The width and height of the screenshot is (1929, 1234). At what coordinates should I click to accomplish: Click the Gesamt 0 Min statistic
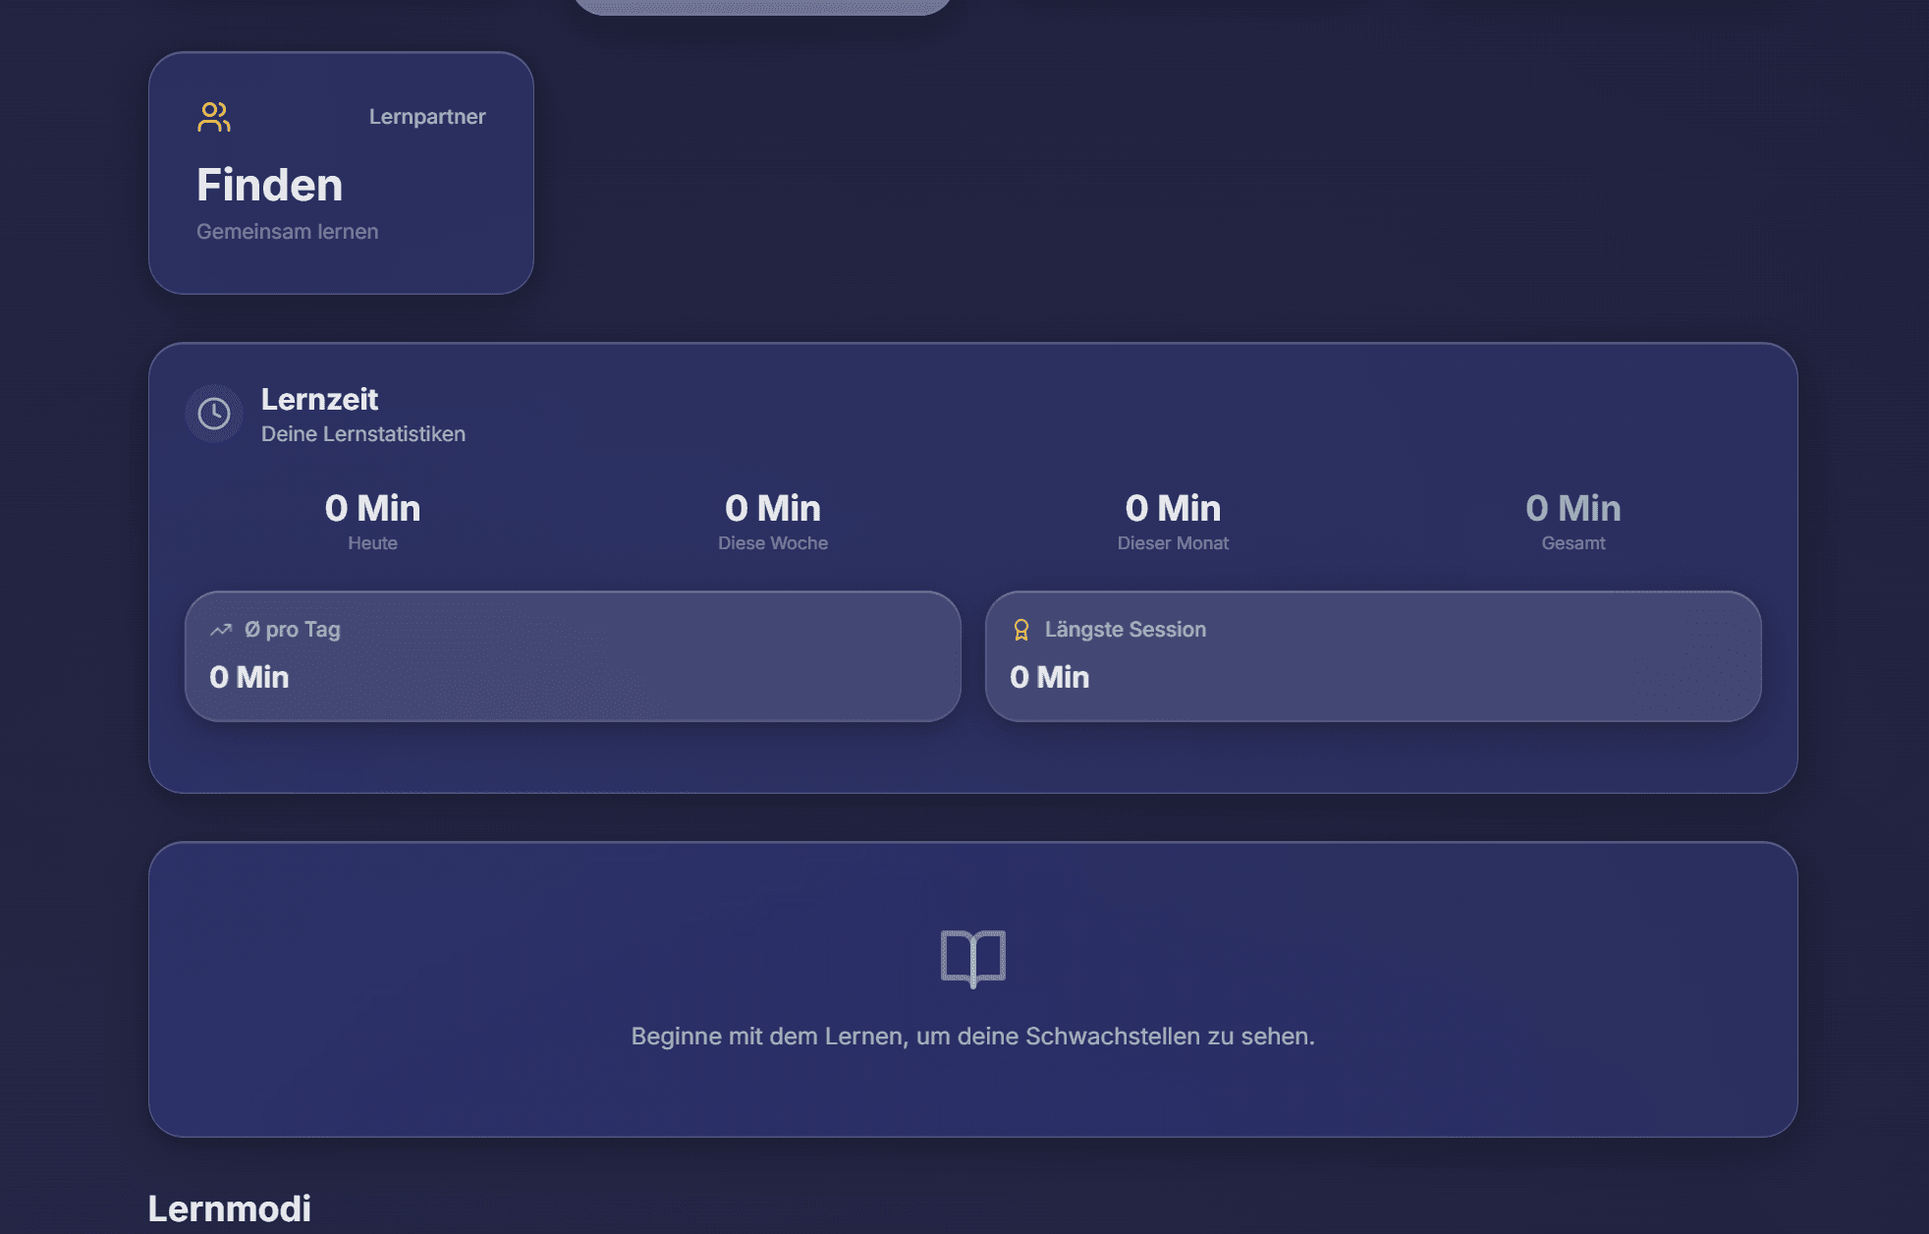click(x=1572, y=509)
